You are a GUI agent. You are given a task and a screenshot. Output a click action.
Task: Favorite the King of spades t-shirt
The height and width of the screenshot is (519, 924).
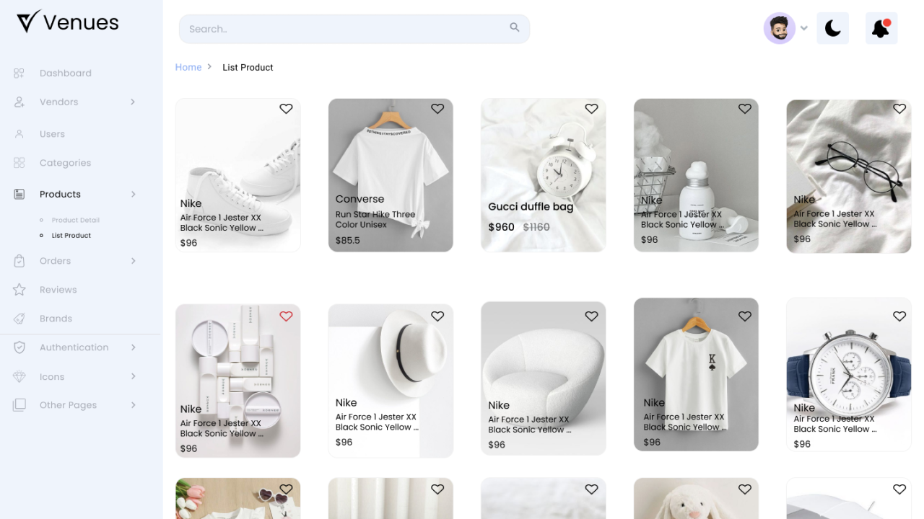point(745,316)
